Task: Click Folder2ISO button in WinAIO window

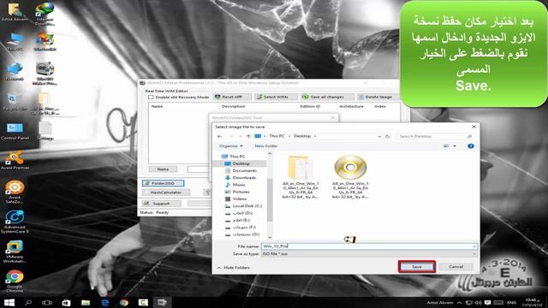Action: [x=163, y=183]
